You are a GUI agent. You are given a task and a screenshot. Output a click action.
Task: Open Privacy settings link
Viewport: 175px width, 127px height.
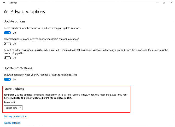(12, 123)
